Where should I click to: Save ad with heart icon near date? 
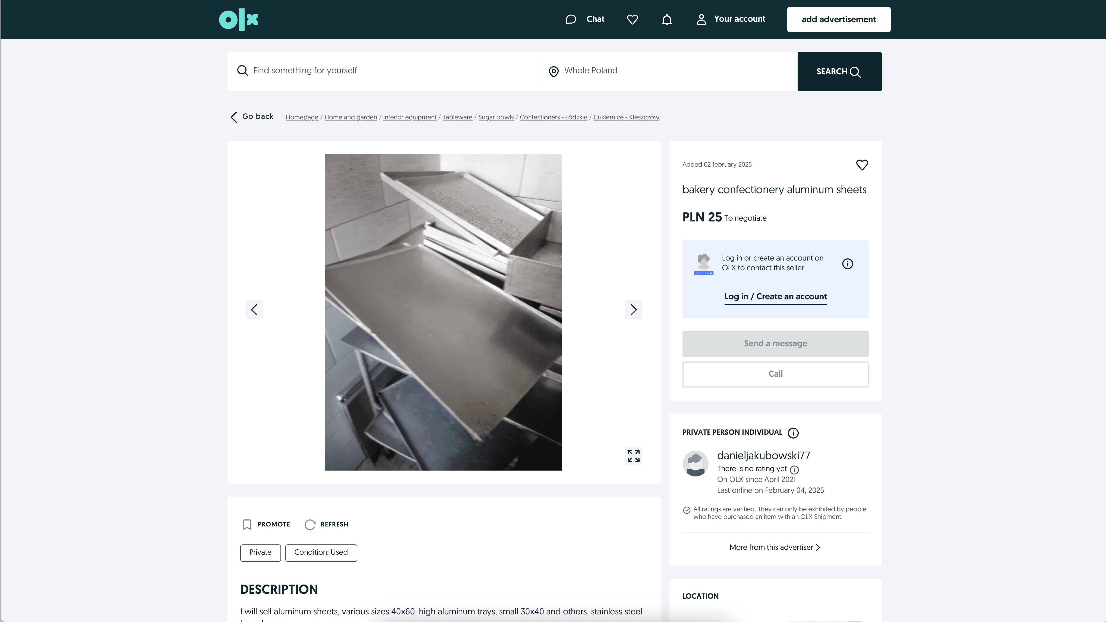pyautogui.click(x=862, y=165)
